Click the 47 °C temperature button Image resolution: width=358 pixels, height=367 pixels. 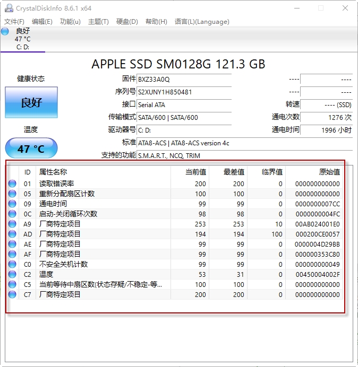tap(31, 149)
